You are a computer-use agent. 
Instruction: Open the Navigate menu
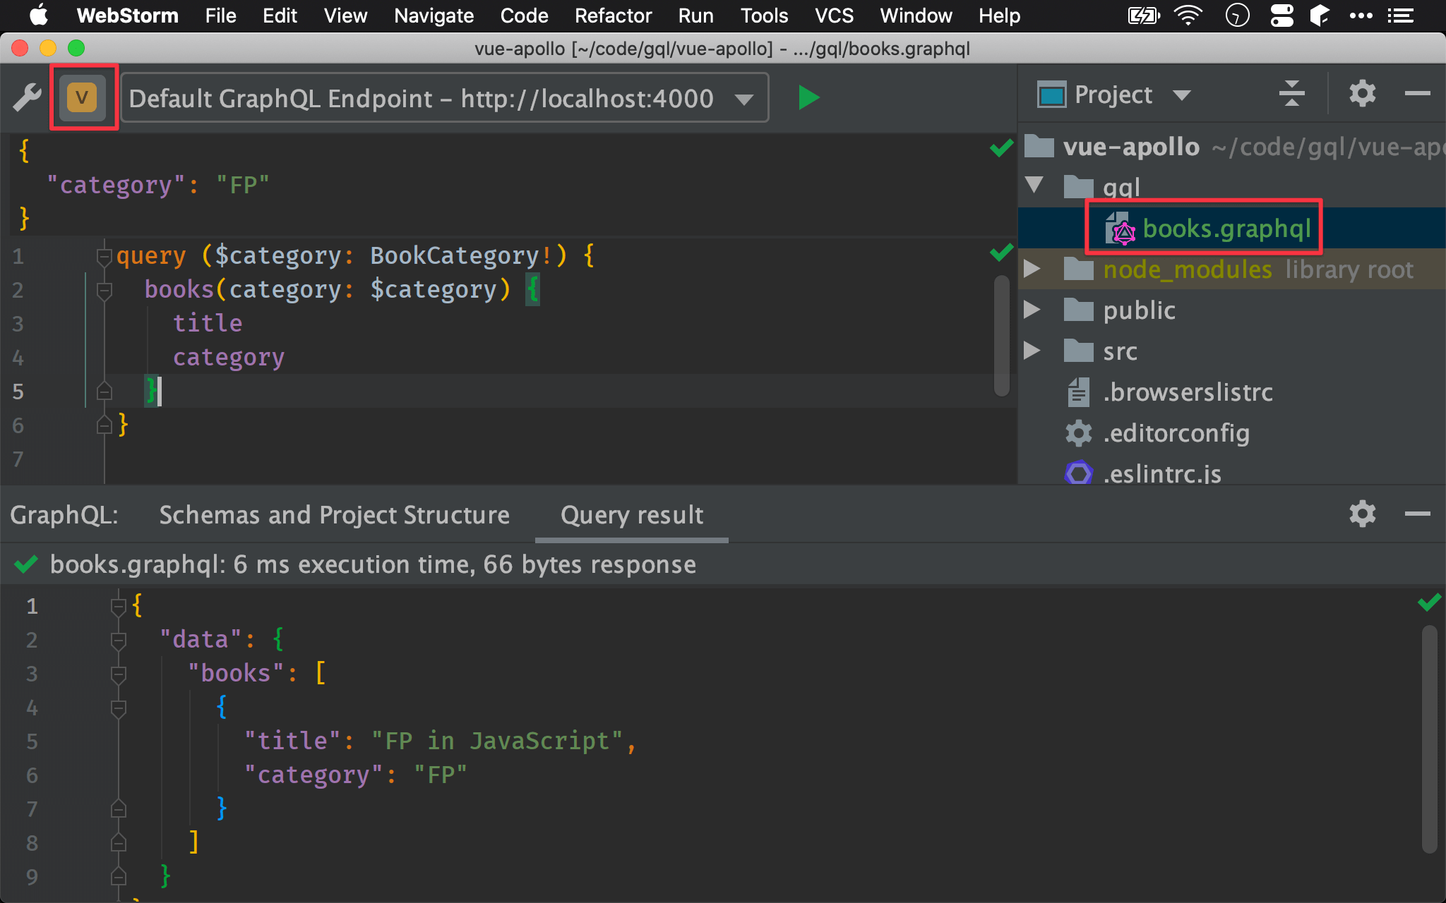434,16
